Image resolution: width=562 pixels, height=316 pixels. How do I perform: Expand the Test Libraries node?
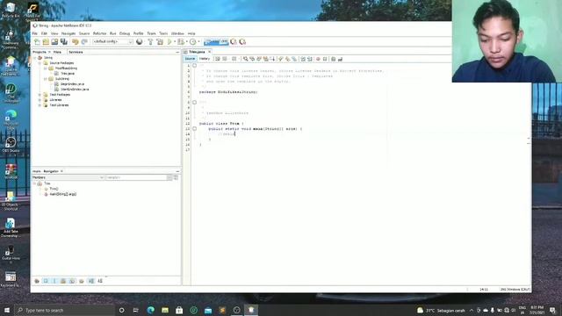click(40, 105)
